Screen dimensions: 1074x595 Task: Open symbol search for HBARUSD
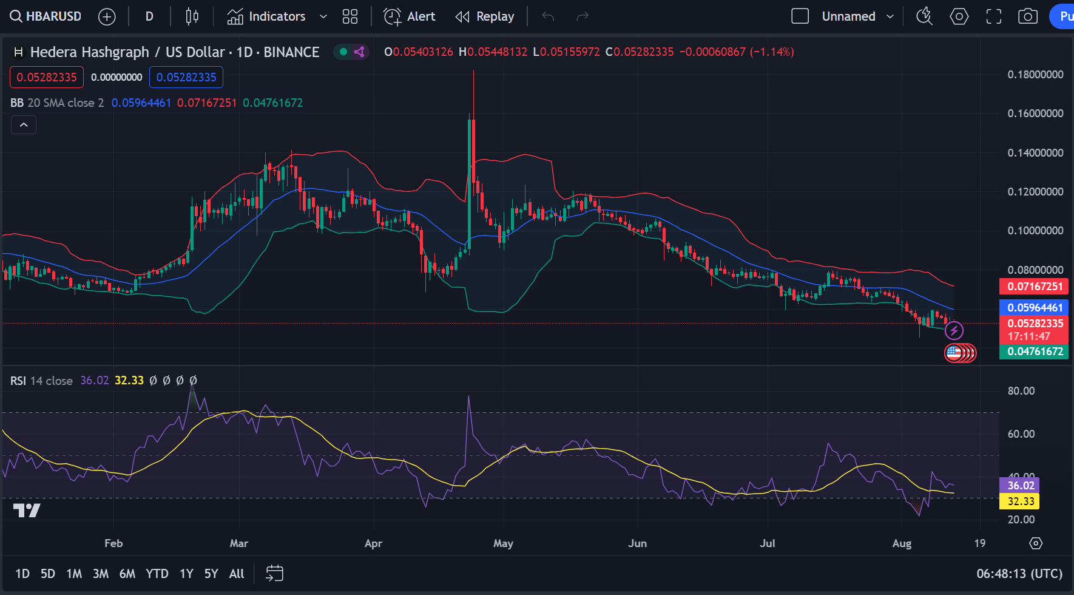(x=46, y=16)
